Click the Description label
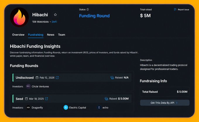 146,60
